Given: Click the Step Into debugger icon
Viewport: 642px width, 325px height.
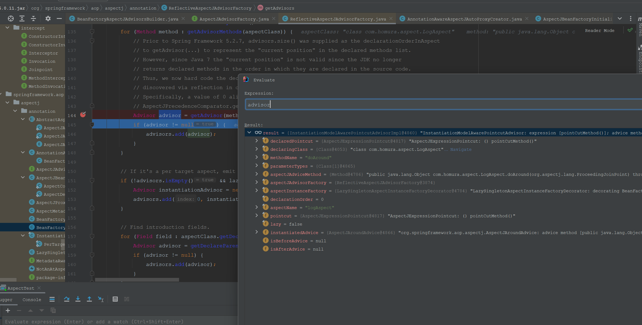Looking at the screenshot, I should pyautogui.click(x=78, y=299).
